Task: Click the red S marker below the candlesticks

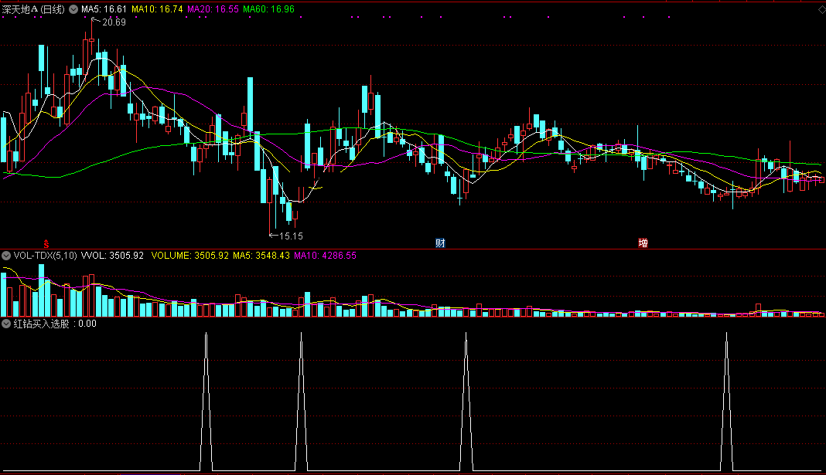Action: click(x=46, y=243)
